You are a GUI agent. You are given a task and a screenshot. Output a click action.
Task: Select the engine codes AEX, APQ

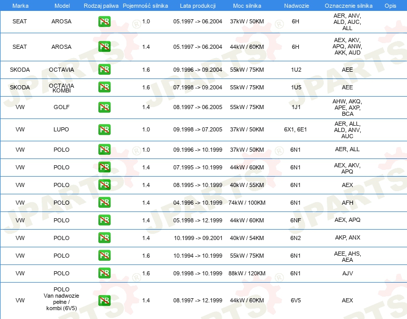(x=347, y=220)
